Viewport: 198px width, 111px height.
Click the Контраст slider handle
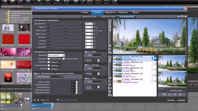coord(65,37)
